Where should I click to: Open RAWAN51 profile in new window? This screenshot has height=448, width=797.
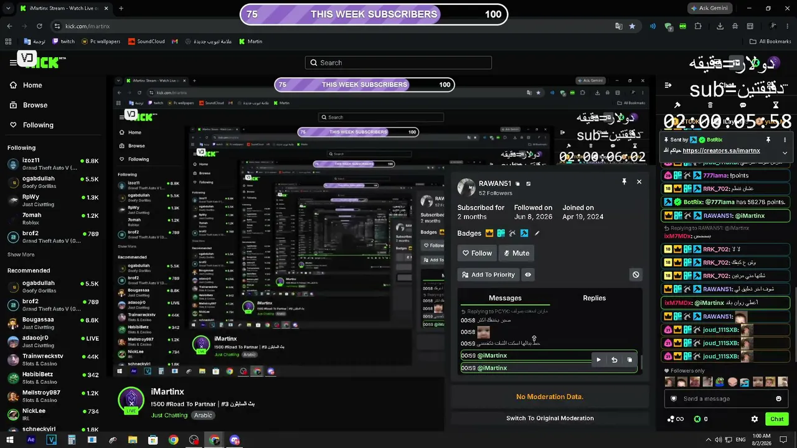[529, 184]
